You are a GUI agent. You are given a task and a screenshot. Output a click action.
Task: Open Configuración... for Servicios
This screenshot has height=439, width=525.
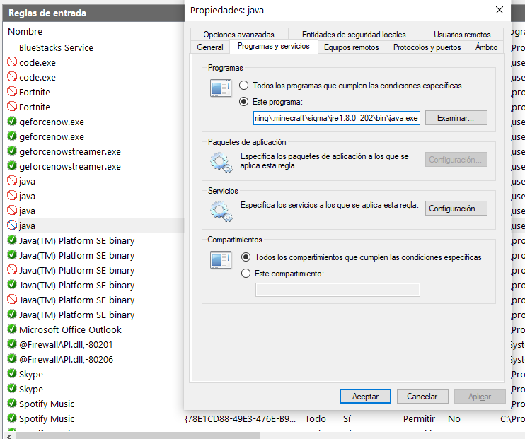click(456, 209)
